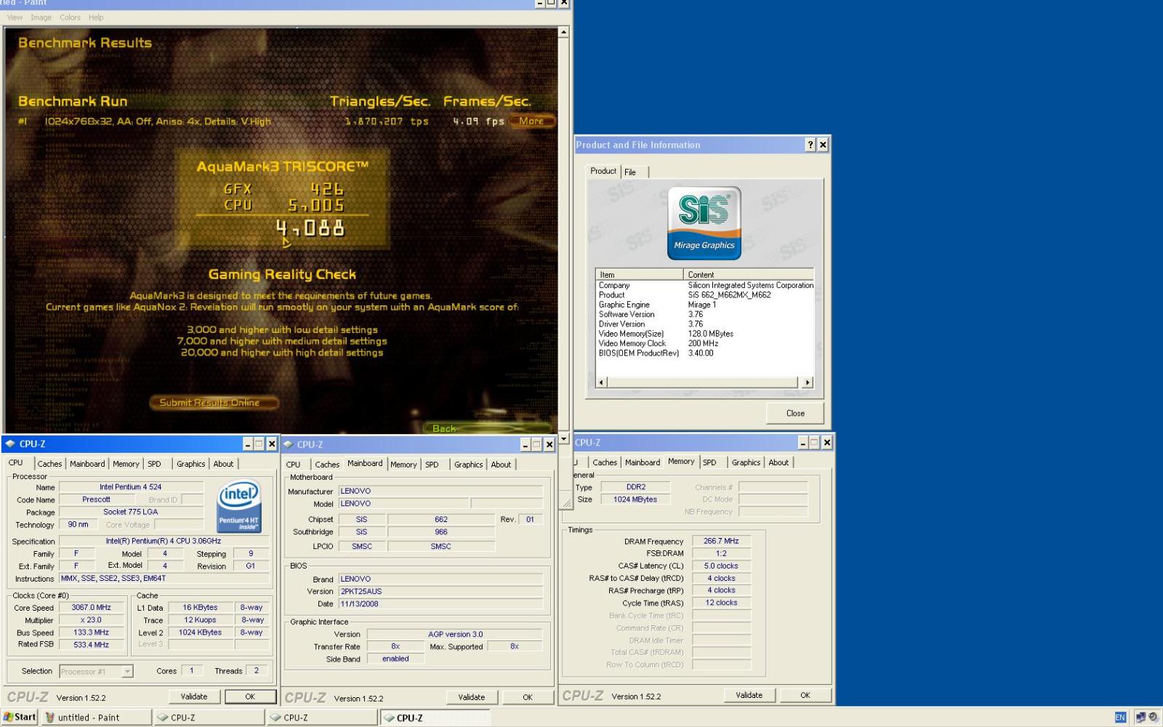The height and width of the screenshot is (727, 1163).
Task: Click the memory Size value 1024 MBytes
Action: [635, 499]
